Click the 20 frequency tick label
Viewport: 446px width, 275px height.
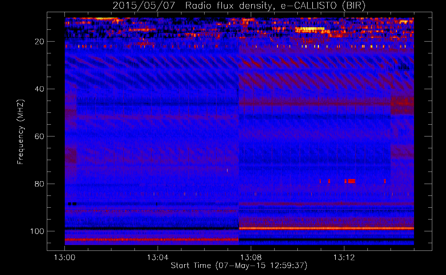[x=39, y=42]
